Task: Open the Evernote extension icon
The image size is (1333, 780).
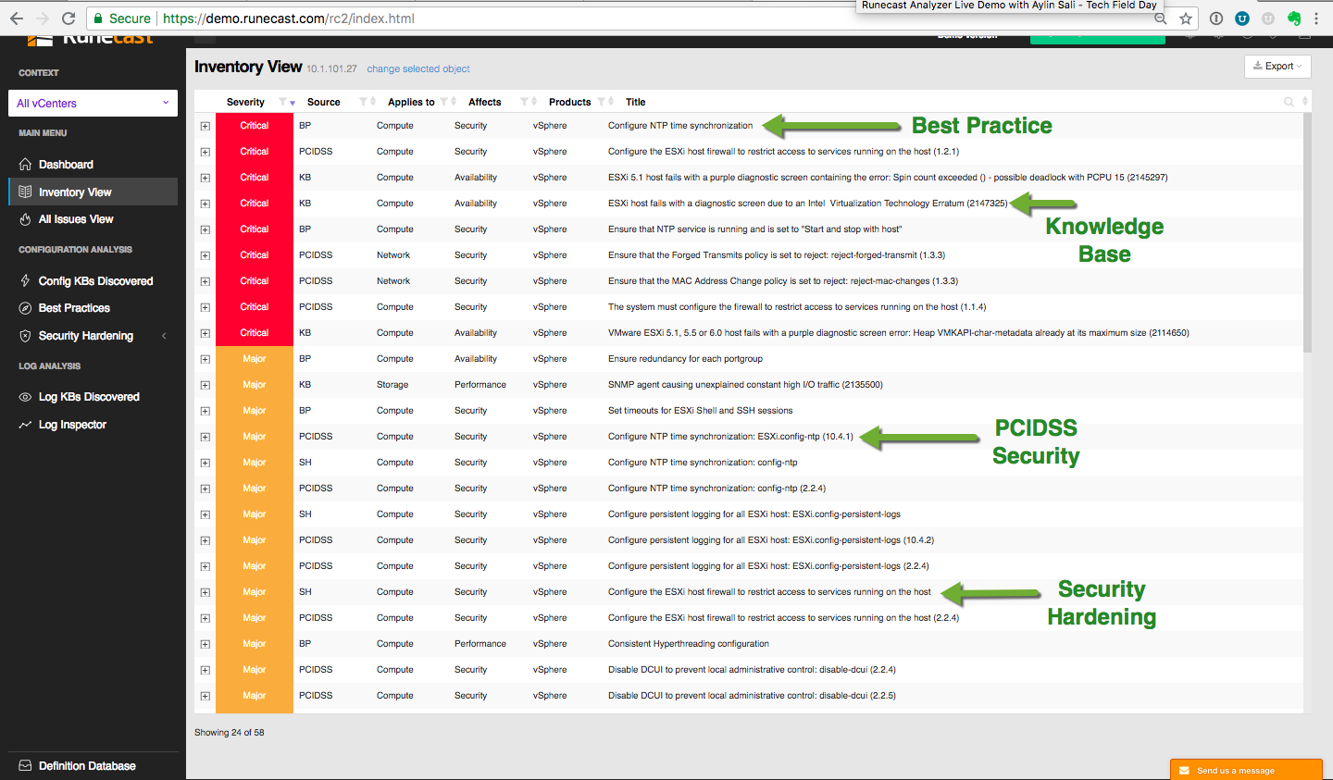Action: coord(1294,19)
